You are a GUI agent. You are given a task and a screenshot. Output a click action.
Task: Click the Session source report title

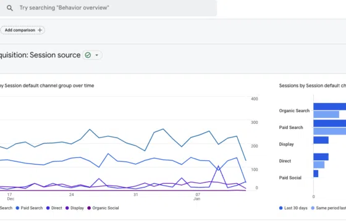(40, 55)
